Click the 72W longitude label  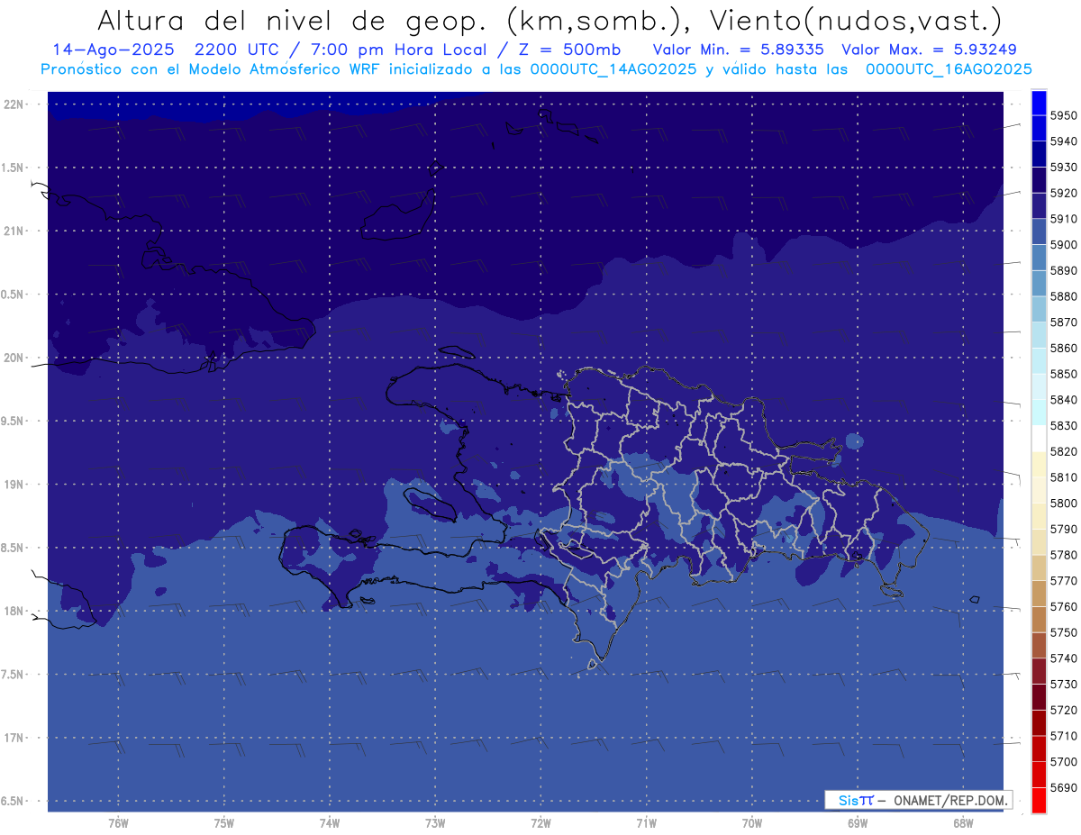(x=540, y=823)
